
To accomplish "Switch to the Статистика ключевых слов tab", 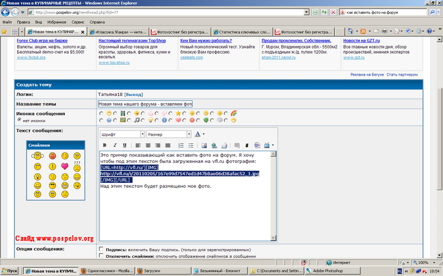I will 242,32.
